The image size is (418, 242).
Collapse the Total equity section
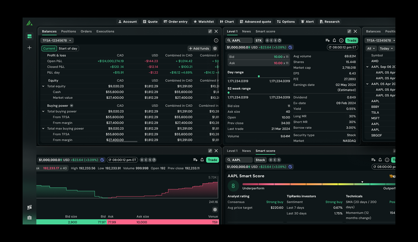pos(43,86)
